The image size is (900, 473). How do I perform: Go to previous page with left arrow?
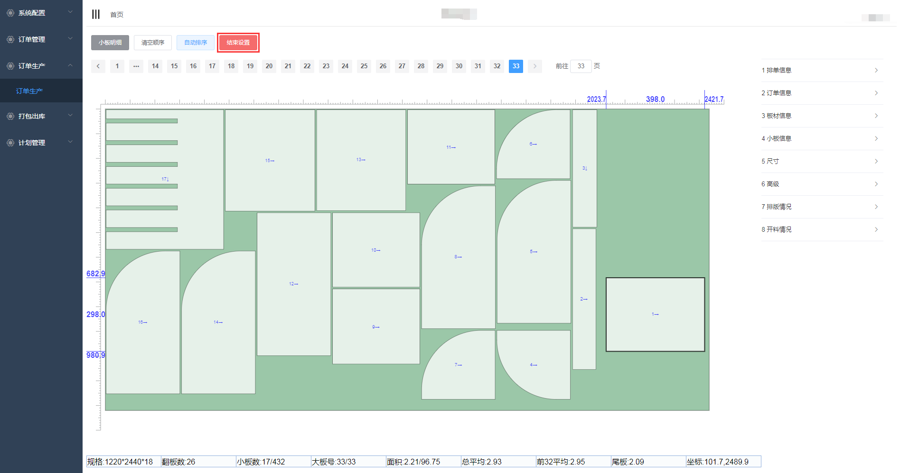pyautogui.click(x=98, y=66)
